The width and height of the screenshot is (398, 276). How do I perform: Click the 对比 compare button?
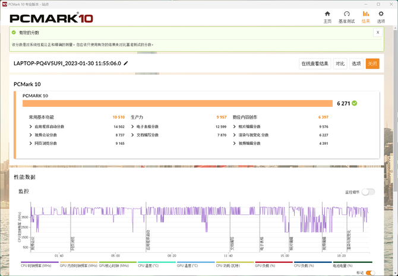pyautogui.click(x=340, y=64)
